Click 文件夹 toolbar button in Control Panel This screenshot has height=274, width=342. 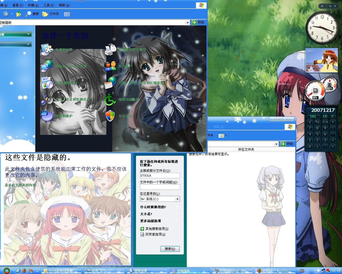tap(50, 14)
